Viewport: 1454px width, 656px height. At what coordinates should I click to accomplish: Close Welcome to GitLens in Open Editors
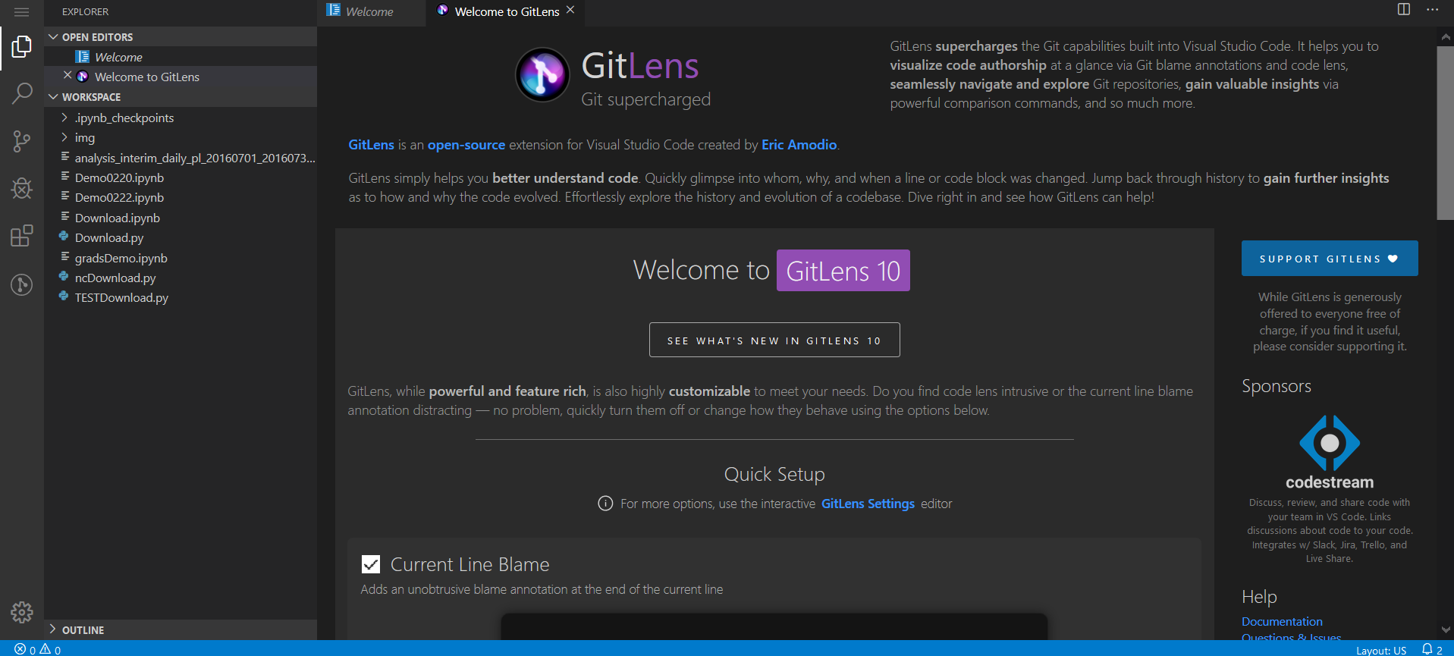(68, 75)
